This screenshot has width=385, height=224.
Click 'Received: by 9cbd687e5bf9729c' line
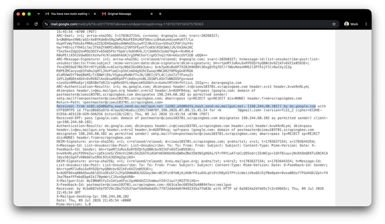click(x=190, y=189)
